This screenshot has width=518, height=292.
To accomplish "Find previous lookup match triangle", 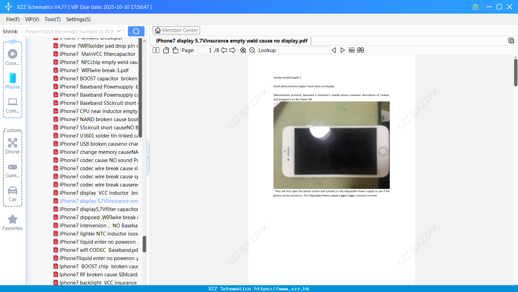I will click(x=334, y=50).
